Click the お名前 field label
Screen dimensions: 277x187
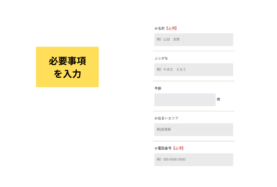(x=159, y=28)
